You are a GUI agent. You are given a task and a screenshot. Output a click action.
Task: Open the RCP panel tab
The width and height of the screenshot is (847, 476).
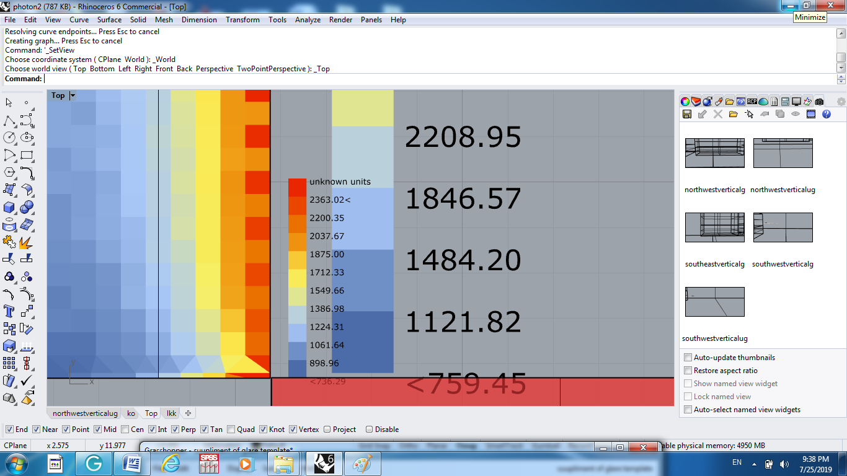[752, 102]
